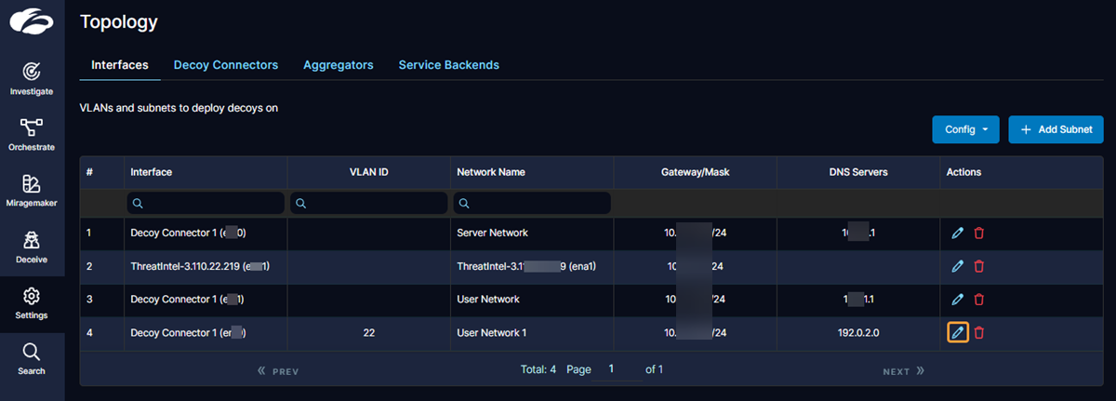Viewport: 1116px width, 401px height.
Task: Click the Add Subnet button
Action: [1056, 129]
